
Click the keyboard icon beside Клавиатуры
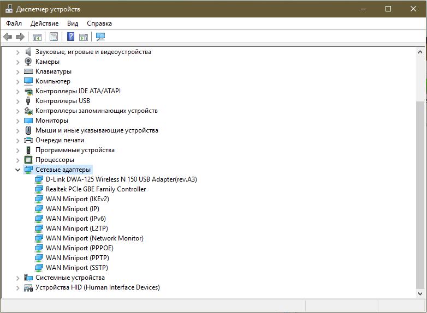28,71
